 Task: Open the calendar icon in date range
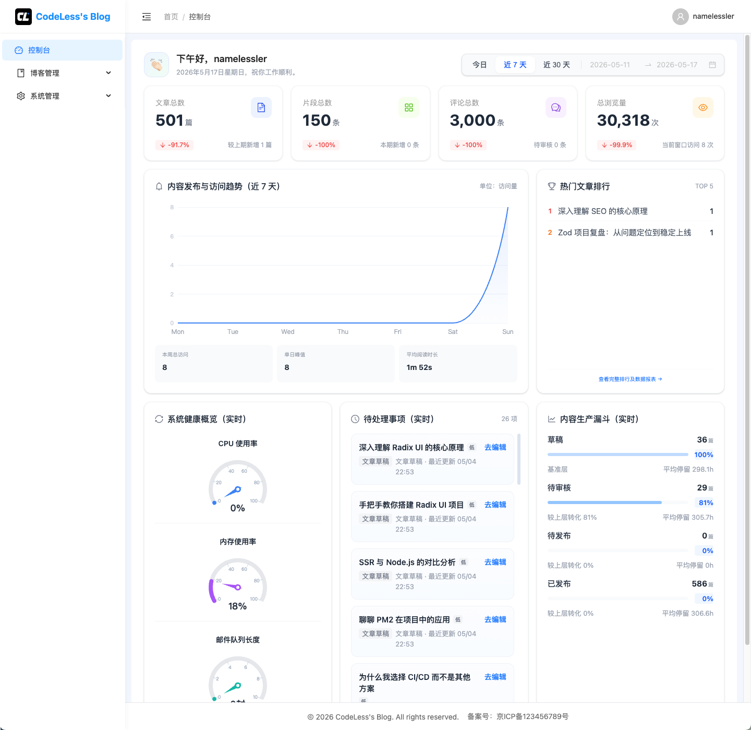coord(712,65)
